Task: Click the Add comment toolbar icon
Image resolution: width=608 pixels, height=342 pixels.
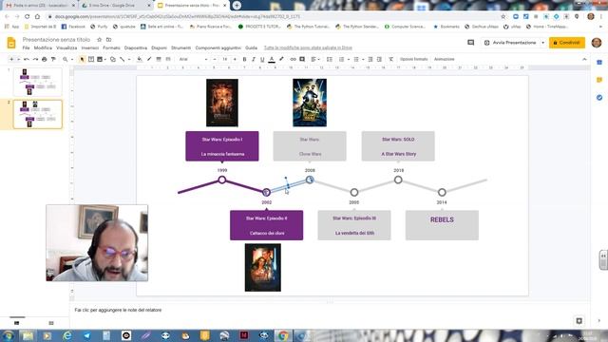Action: click(302, 59)
